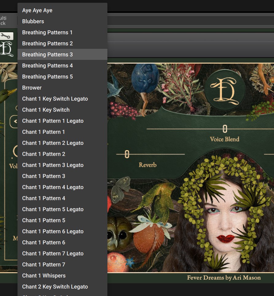Select Chant 1 Whispers
This screenshot has width=274, height=296.
(44, 276)
